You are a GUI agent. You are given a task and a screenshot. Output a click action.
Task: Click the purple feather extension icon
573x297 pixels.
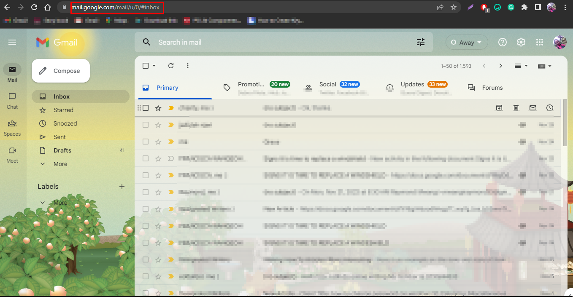(471, 7)
